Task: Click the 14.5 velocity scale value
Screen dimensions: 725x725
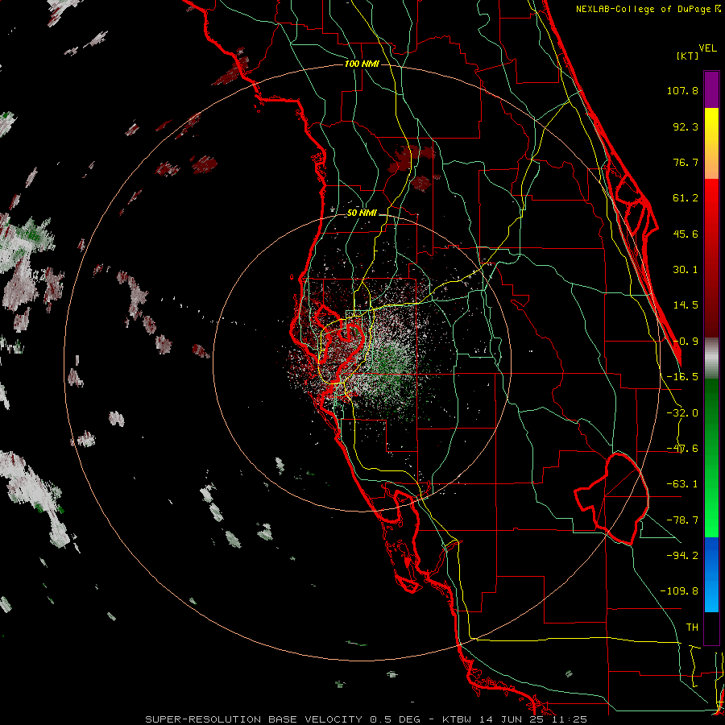Action: 686,305
